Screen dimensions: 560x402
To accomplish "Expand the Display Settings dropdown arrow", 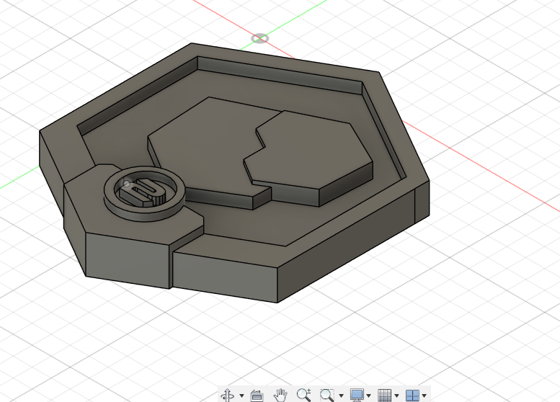I will coord(368,396).
